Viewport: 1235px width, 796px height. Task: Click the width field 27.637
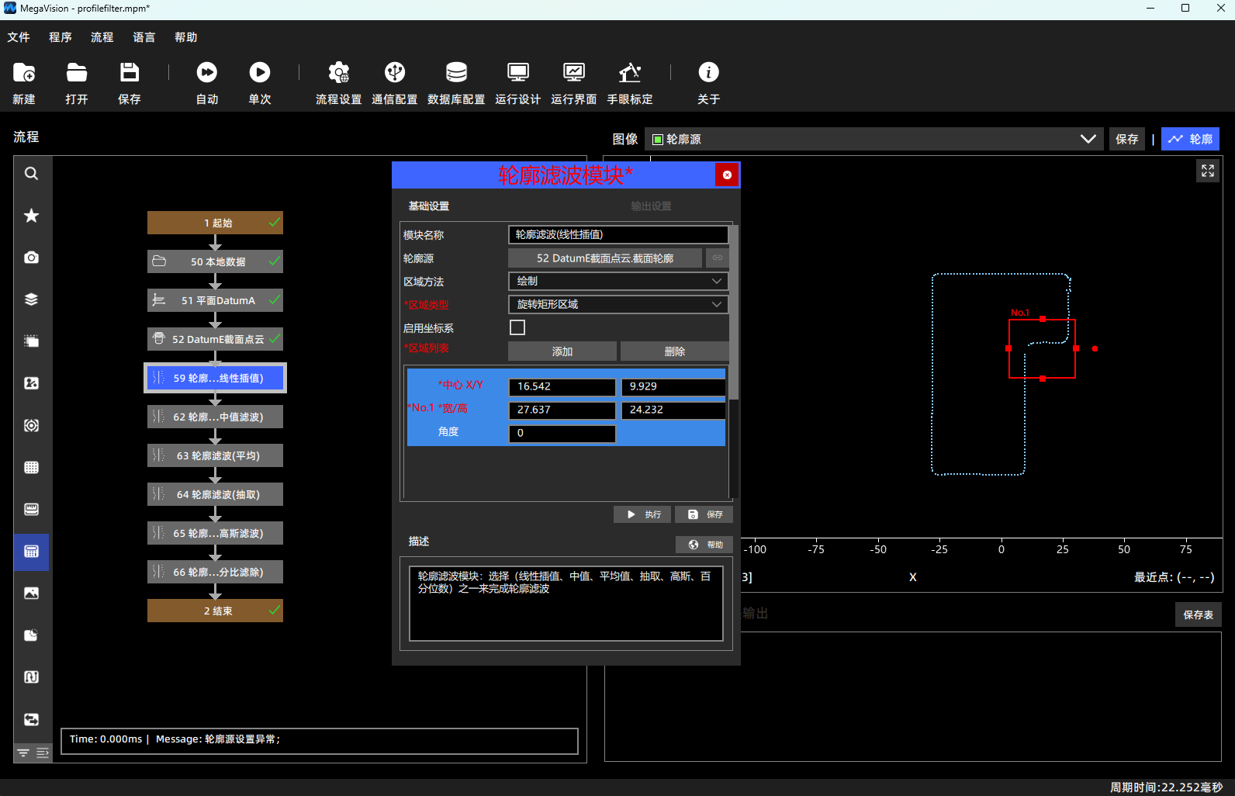[562, 410]
